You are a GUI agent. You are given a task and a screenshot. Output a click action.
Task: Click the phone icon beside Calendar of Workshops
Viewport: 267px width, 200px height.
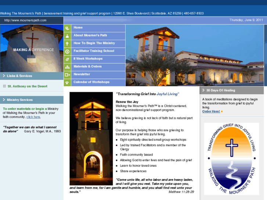[68, 83]
